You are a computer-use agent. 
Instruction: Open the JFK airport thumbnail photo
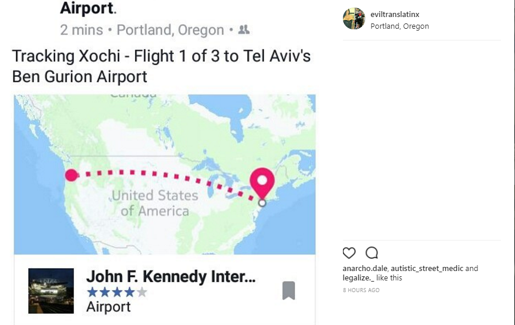51,291
